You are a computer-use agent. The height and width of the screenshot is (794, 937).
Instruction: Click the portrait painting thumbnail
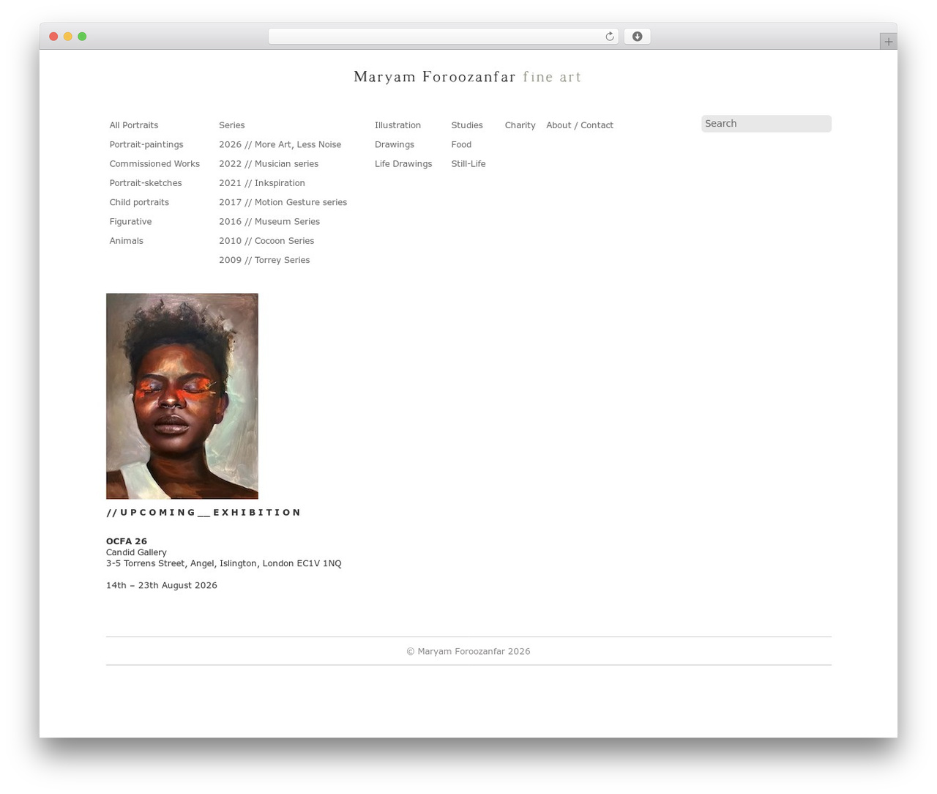[182, 396]
